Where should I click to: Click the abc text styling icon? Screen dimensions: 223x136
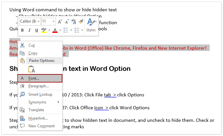pyautogui.click(x=74, y=22)
